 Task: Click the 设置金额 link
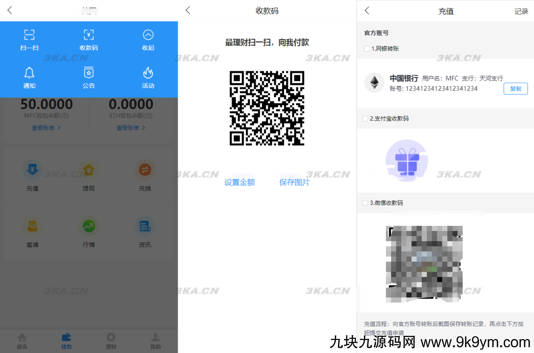point(240,182)
